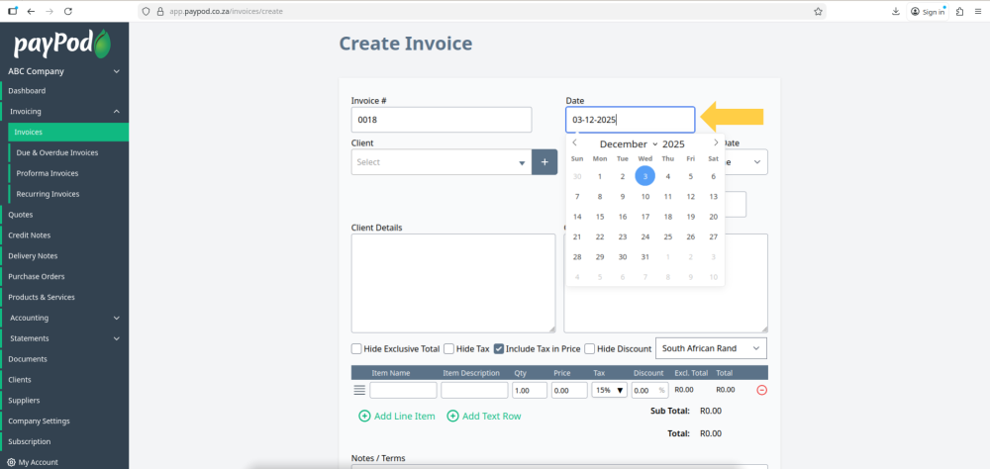Go to previous month in calendar
The width and height of the screenshot is (990, 469).
574,142
